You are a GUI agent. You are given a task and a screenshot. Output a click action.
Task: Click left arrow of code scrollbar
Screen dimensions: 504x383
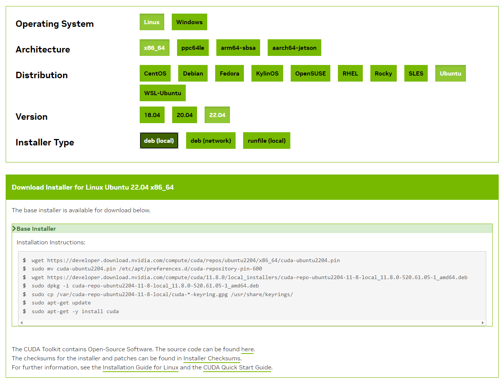click(22, 323)
